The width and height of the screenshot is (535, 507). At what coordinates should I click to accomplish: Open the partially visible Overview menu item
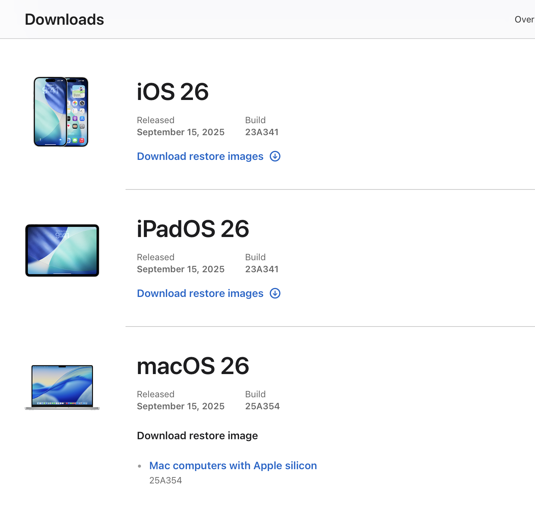tap(524, 19)
